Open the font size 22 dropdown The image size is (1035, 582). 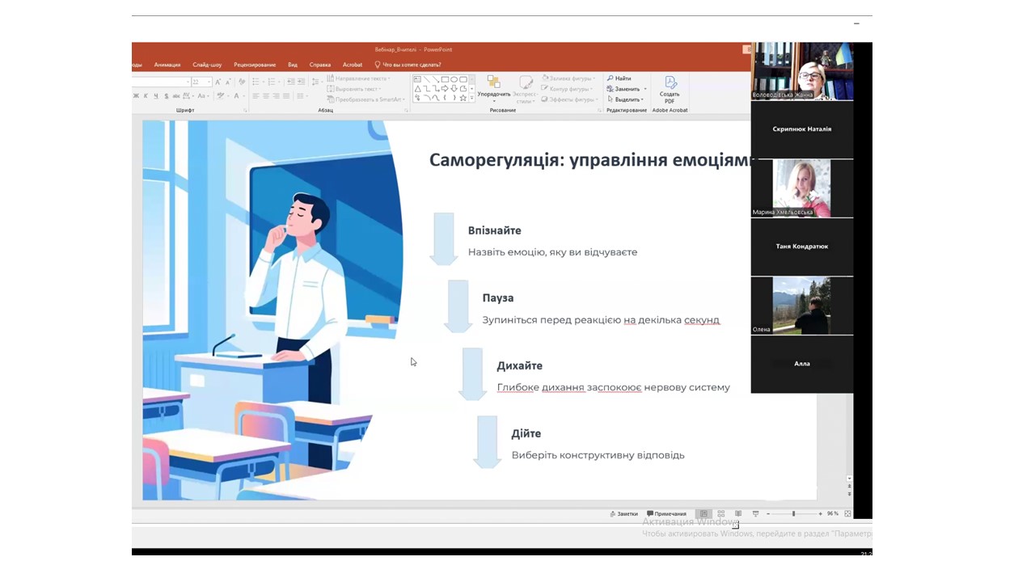[209, 82]
